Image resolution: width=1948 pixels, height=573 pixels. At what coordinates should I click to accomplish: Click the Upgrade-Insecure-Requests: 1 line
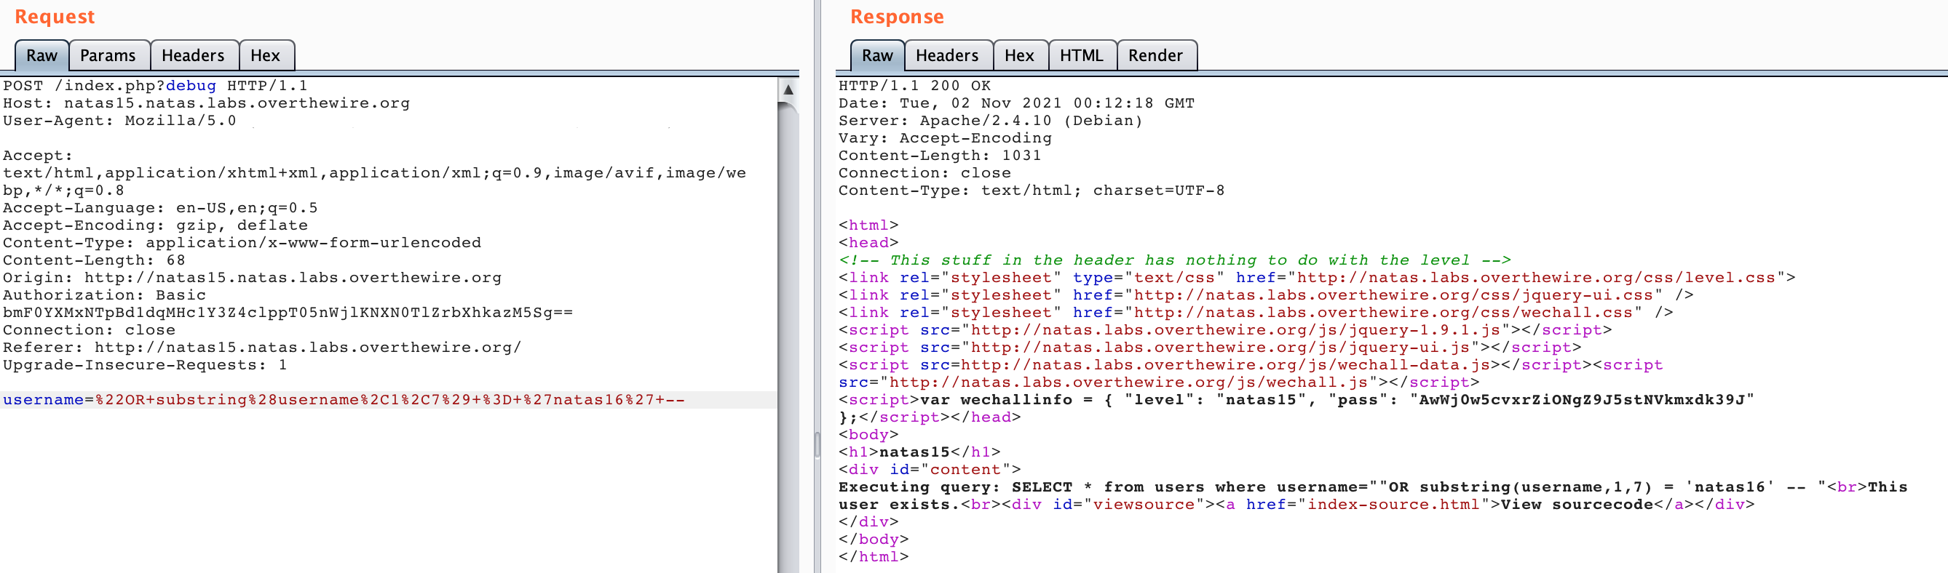[145, 365]
